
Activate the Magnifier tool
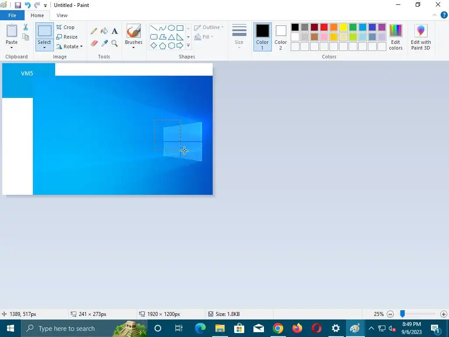click(x=114, y=43)
